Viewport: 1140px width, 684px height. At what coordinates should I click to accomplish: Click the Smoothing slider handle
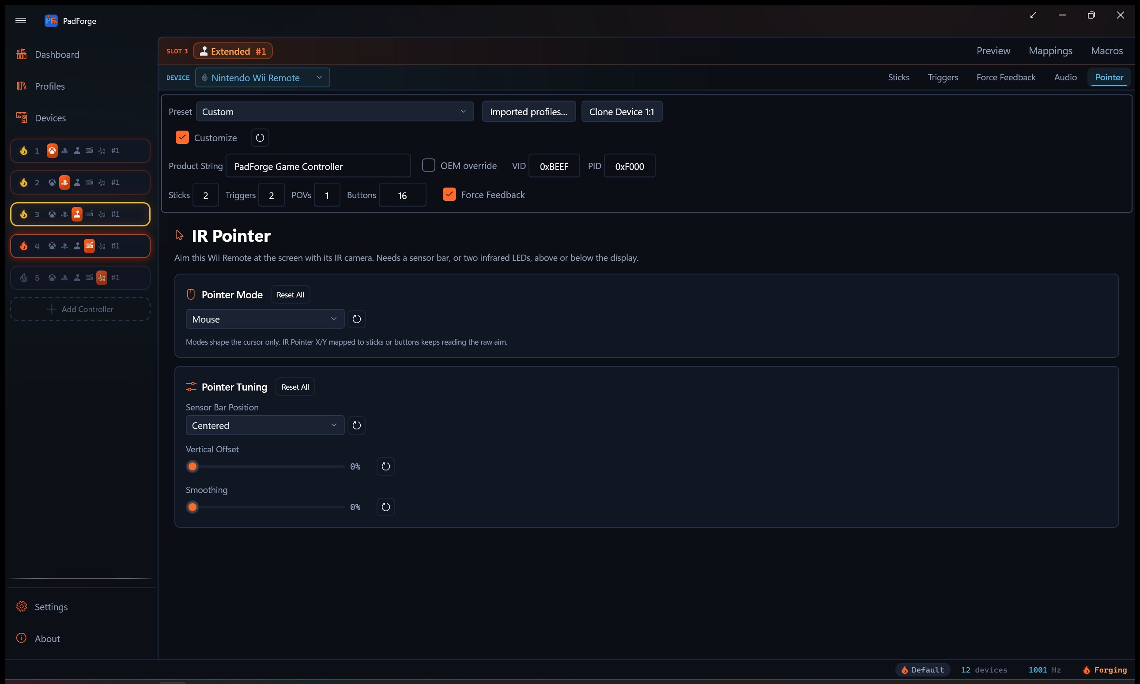193,507
